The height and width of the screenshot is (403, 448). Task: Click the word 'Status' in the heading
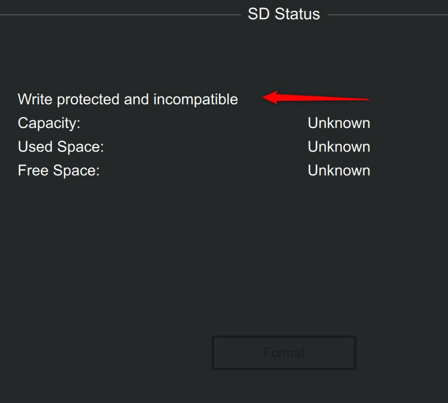click(297, 14)
